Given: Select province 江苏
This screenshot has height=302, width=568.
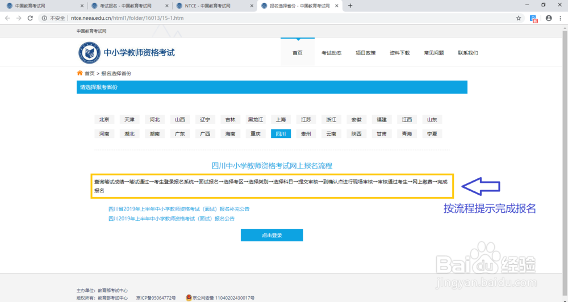Looking at the screenshot, I should point(306,120).
